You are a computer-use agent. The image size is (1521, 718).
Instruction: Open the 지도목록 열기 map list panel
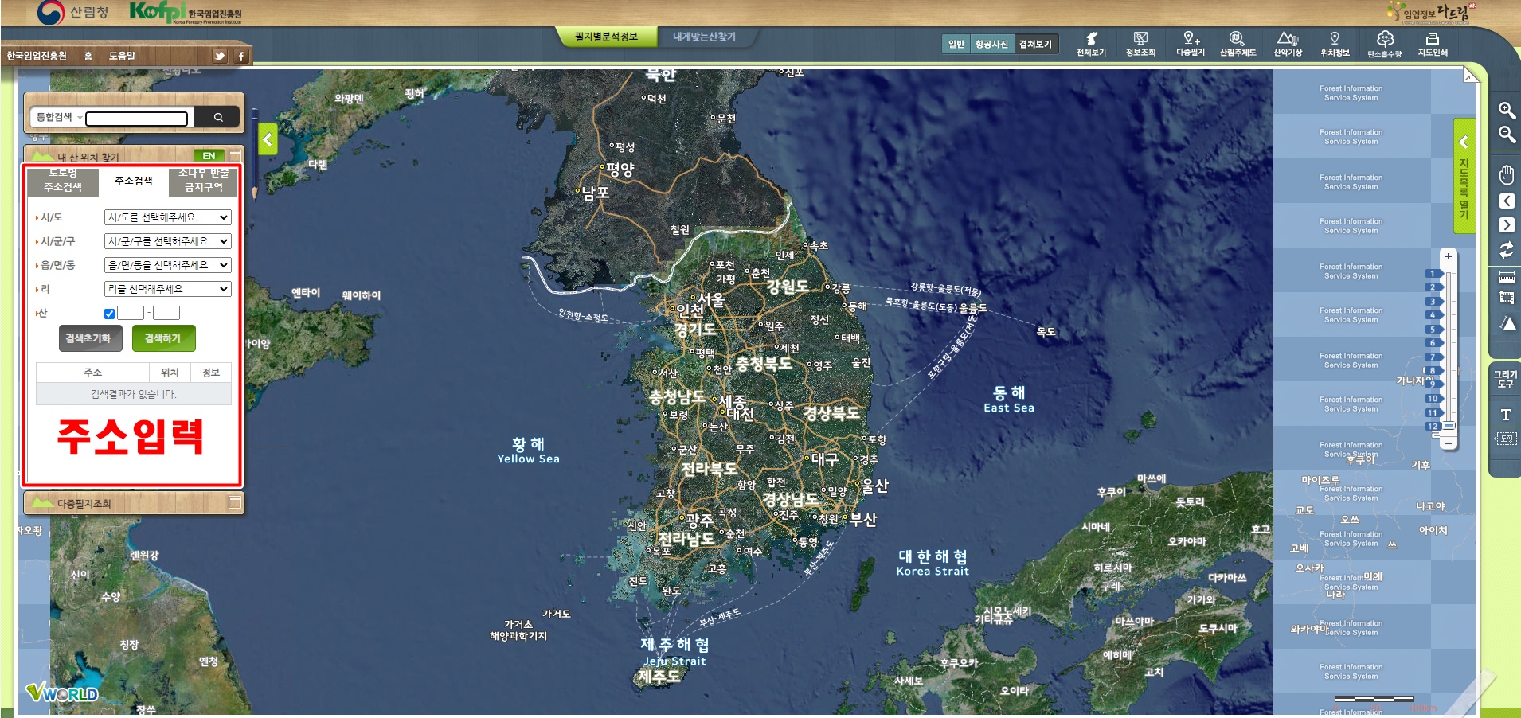click(1464, 176)
